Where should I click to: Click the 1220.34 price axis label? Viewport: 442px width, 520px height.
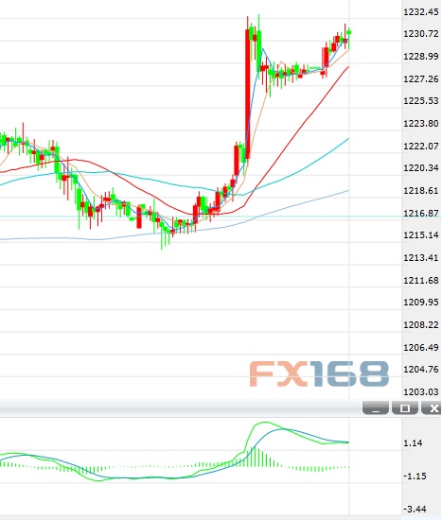421,167
